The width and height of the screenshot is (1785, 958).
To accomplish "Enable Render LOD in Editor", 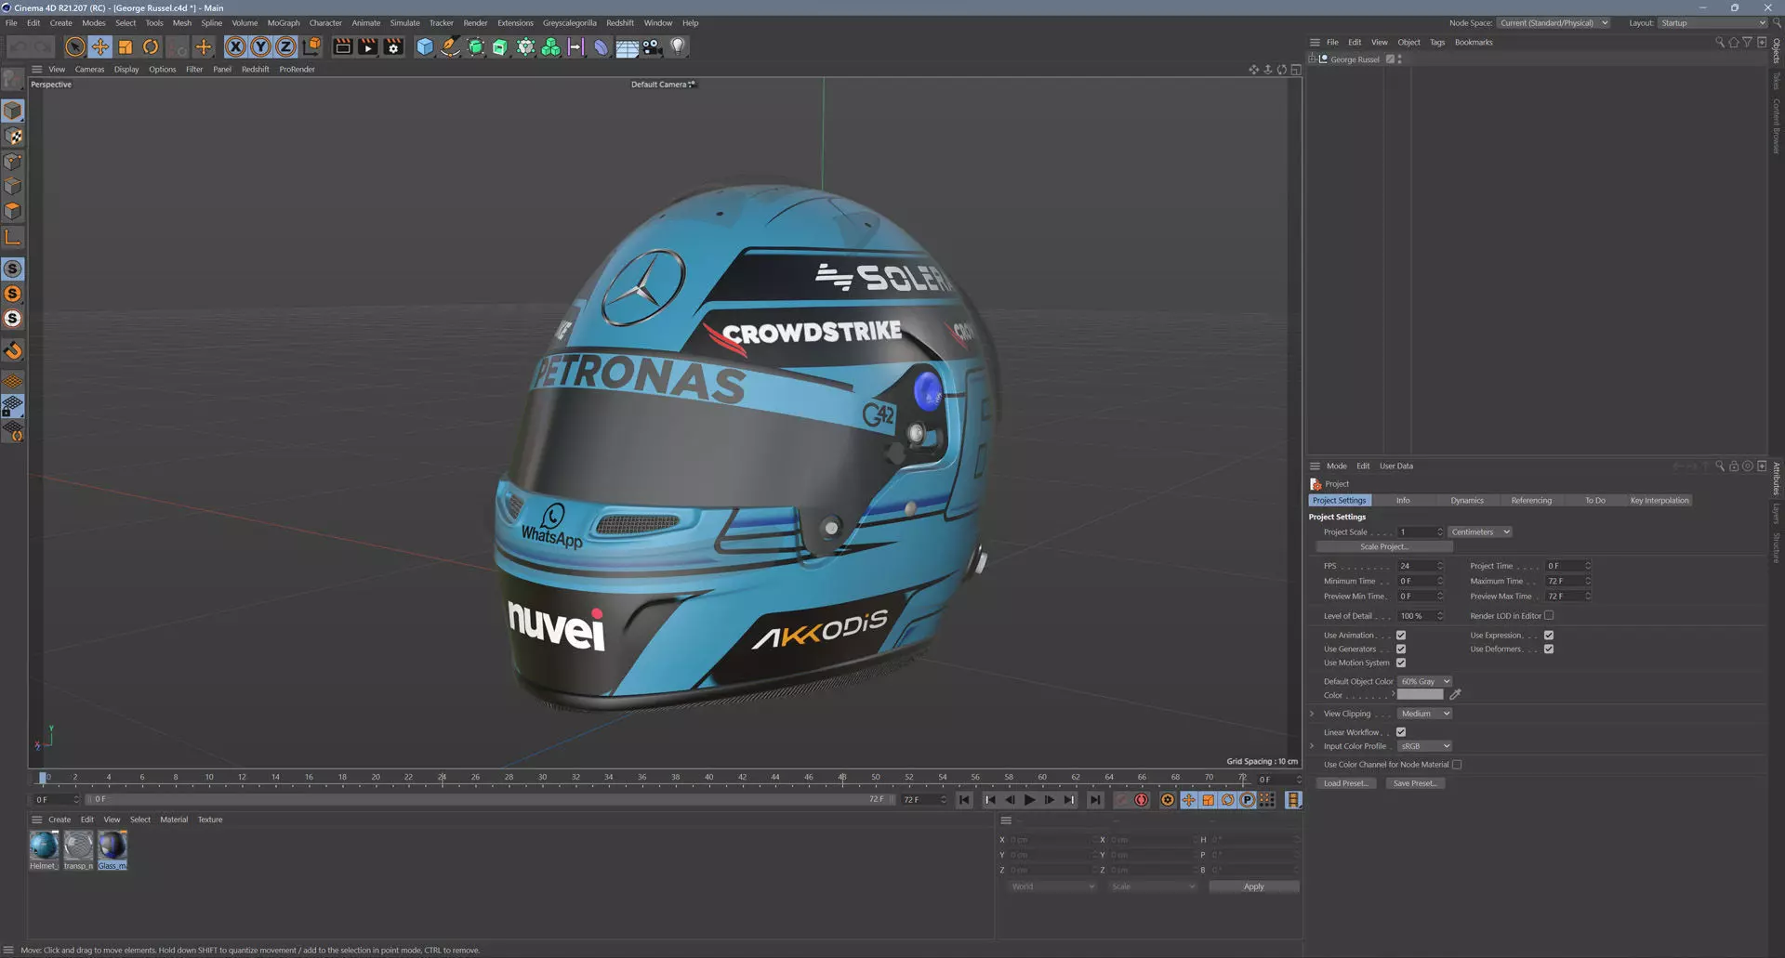I will (x=1549, y=616).
